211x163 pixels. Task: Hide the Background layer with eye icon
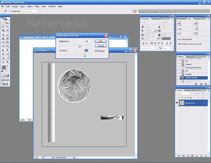[x=178, y=103]
